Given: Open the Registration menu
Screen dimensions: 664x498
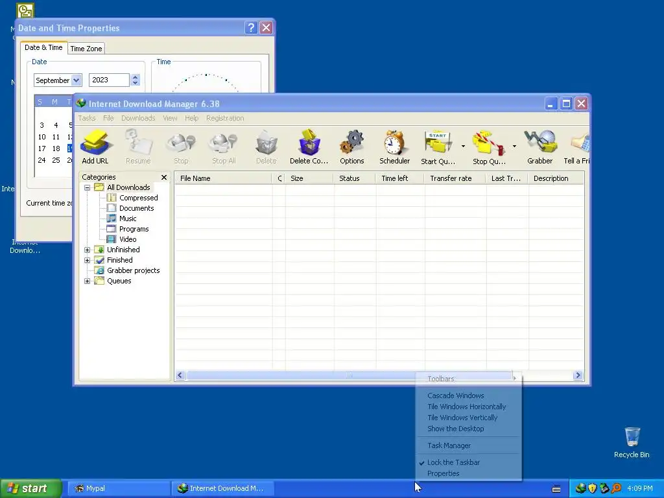Looking at the screenshot, I should (225, 118).
